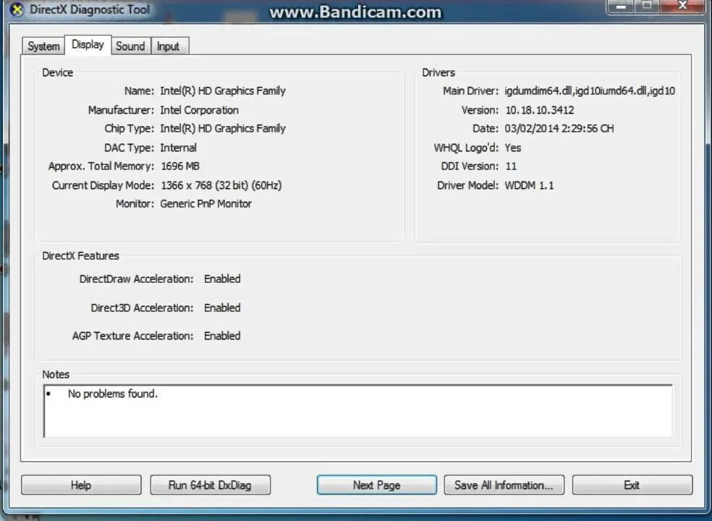Image resolution: width=712 pixels, height=521 pixels.
Task: Click the 'Main Driver:' label
Action: [470, 91]
